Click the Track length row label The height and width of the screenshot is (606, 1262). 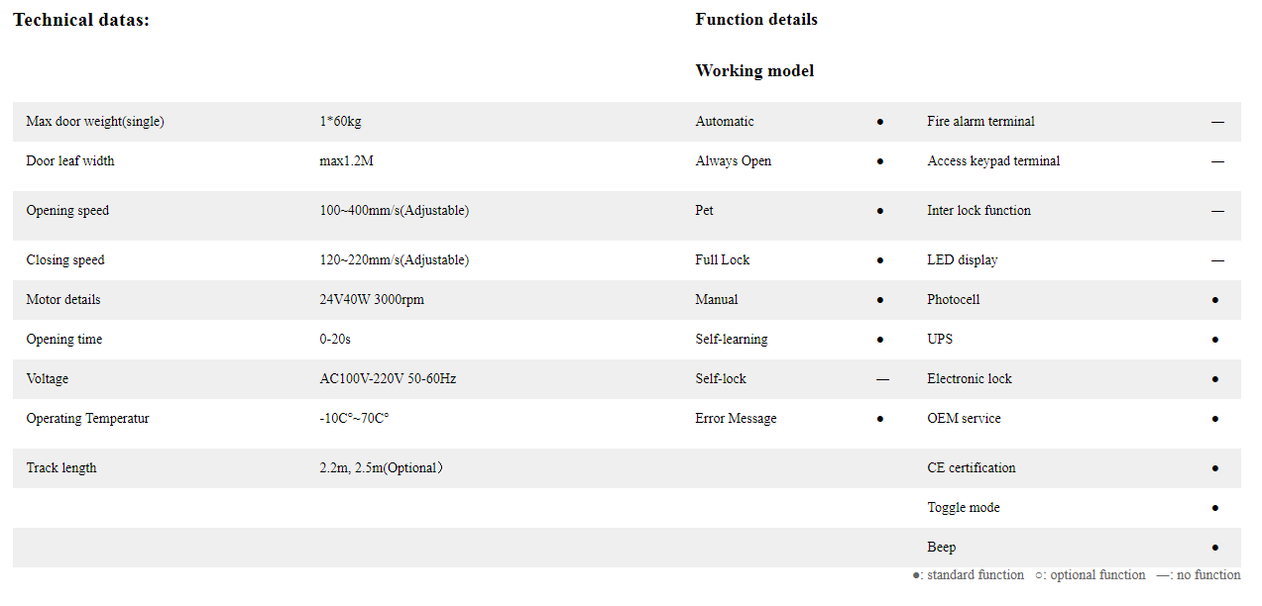click(x=61, y=468)
